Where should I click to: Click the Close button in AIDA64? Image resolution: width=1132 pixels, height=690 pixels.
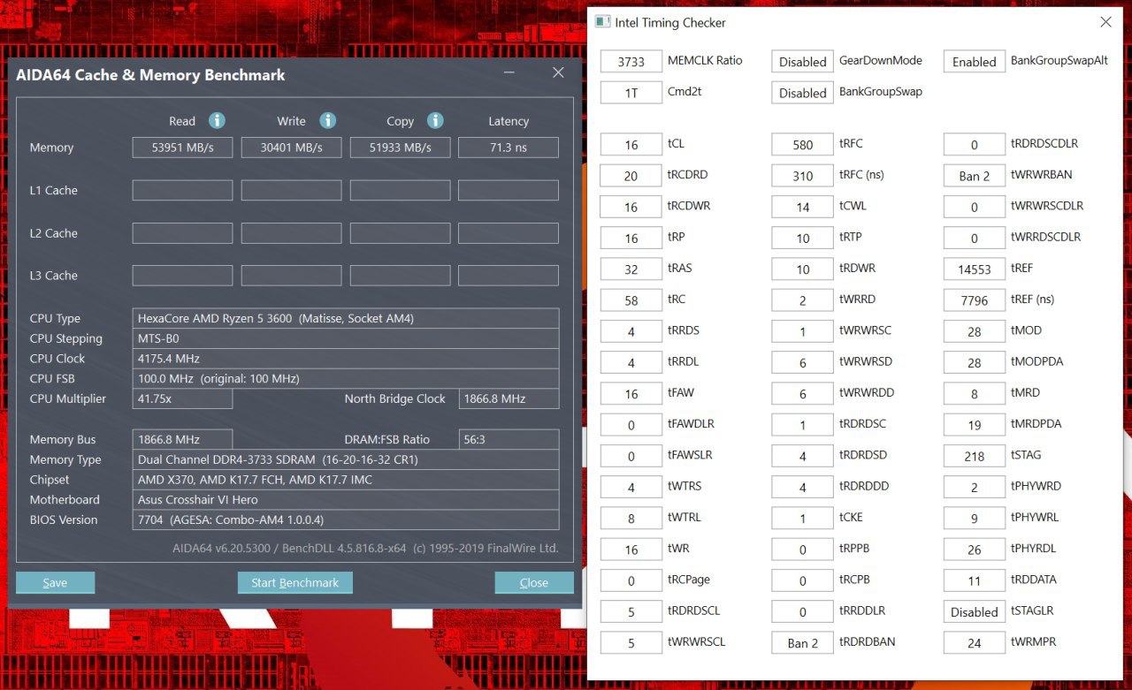pyautogui.click(x=534, y=582)
